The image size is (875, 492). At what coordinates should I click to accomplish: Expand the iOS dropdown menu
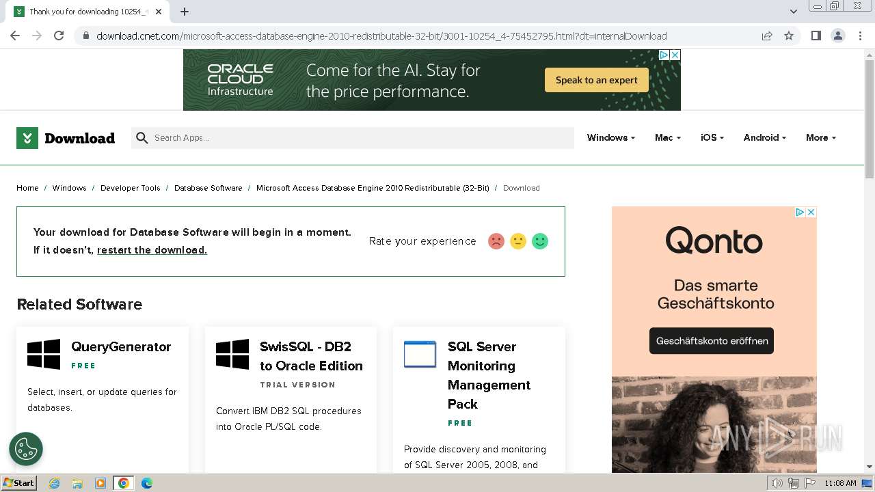point(712,137)
